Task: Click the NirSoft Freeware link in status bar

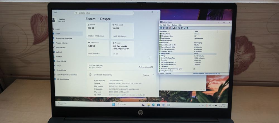Action: [x=206, y=74]
